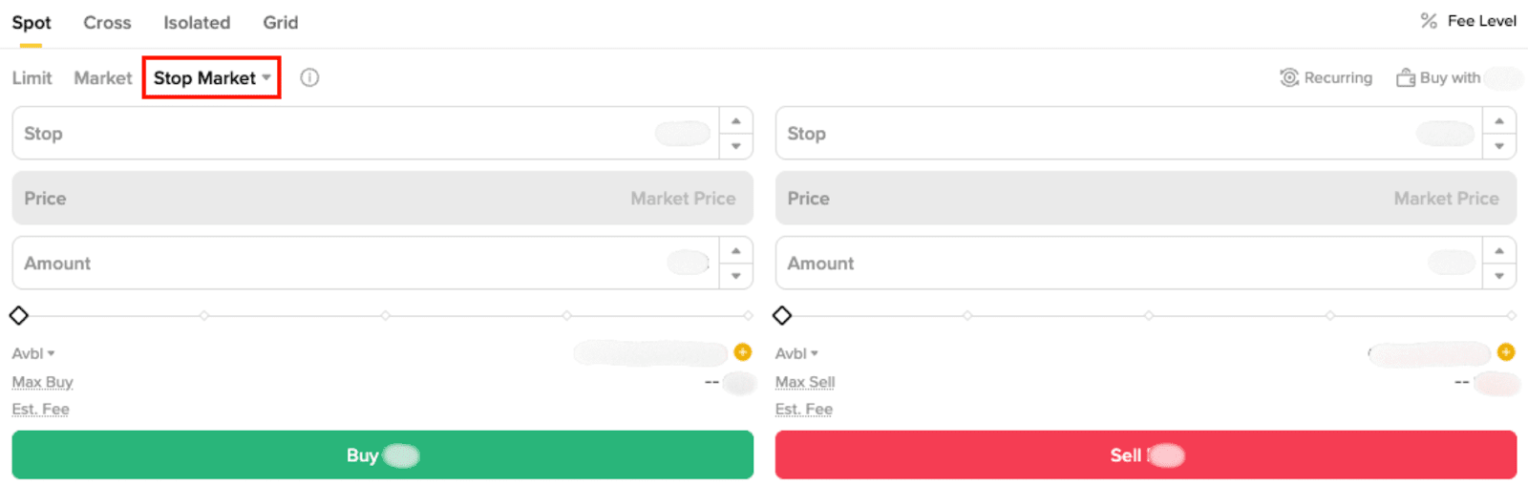The image size is (1528, 486).
Task: Switch to the Grid trading tab
Action: tap(280, 23)
